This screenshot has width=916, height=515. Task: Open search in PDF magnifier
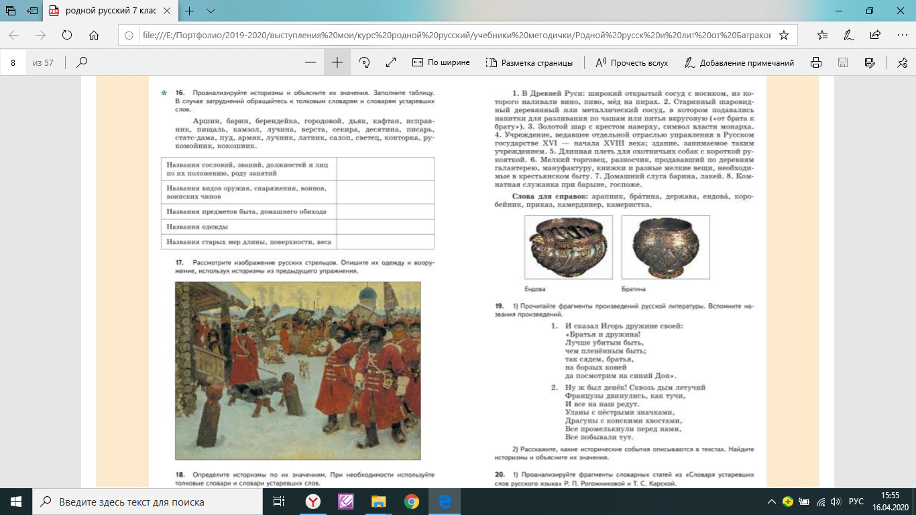[x=82, y=62]
